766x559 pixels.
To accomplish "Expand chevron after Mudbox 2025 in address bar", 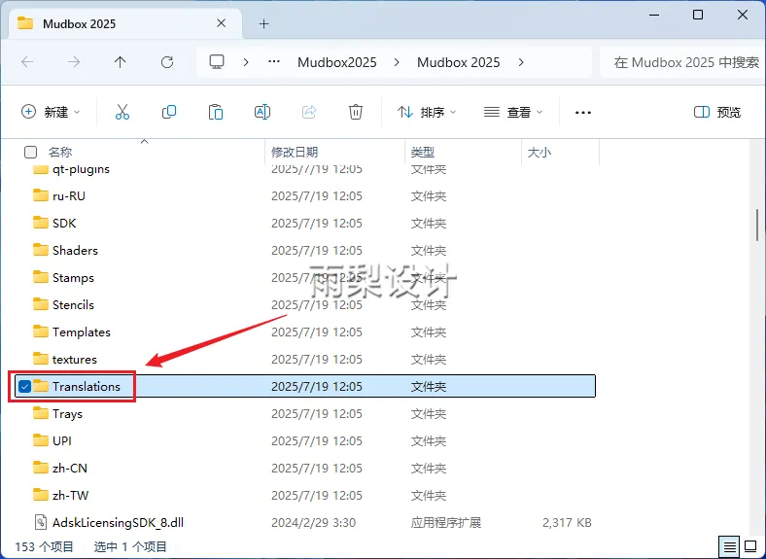I will 521,62.
